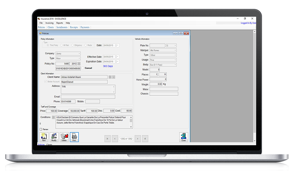Click the Cost field showing 66.66
The image size is (293, 171).
(127, 111)
